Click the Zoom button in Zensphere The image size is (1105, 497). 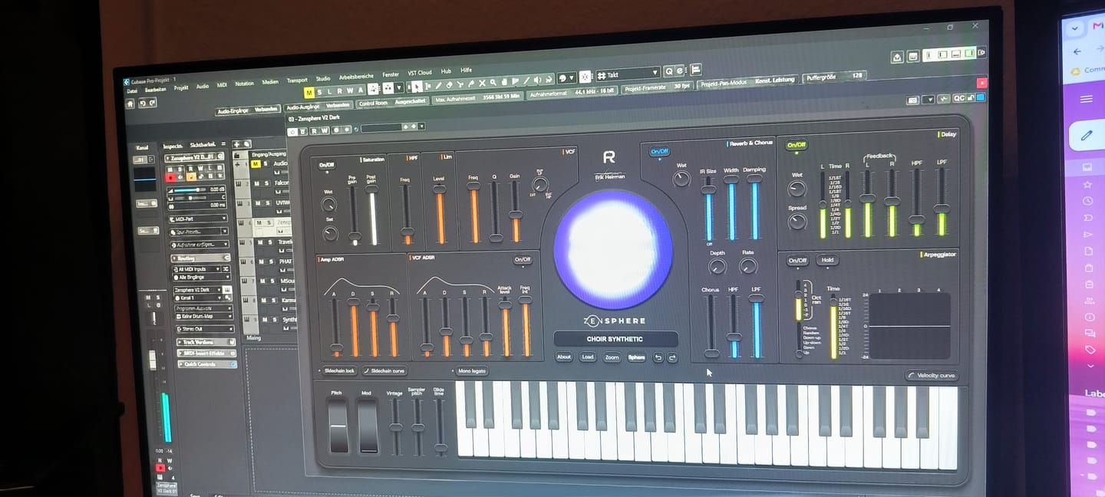612,357
